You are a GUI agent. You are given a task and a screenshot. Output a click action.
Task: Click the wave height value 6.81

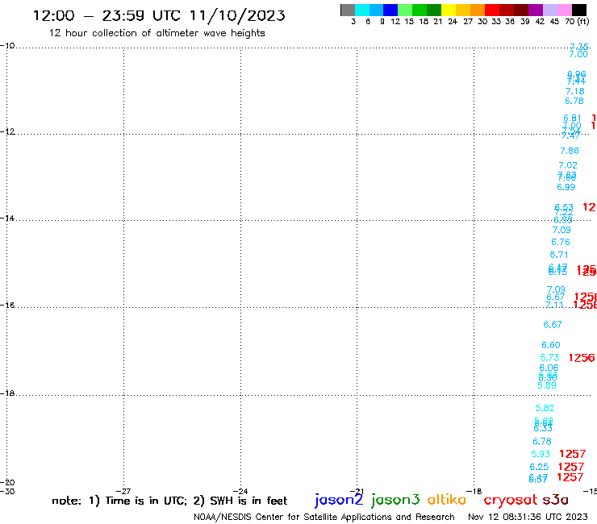572,119
